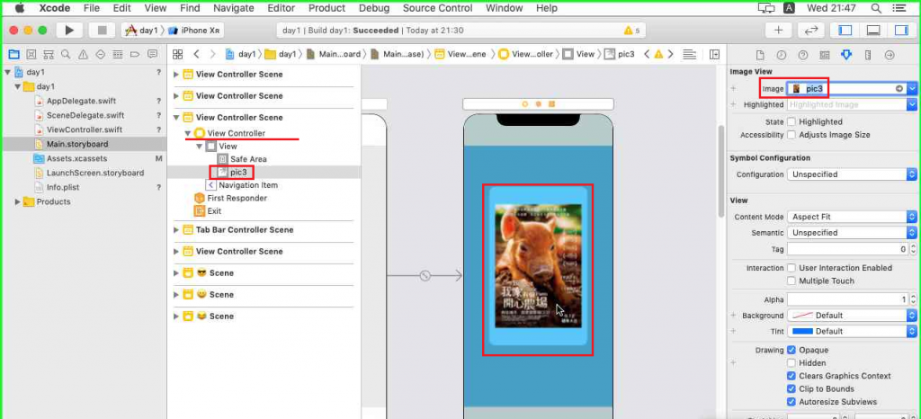
Task: Open the Highlighted image dropdown
Action: click(x=912, y=104)
